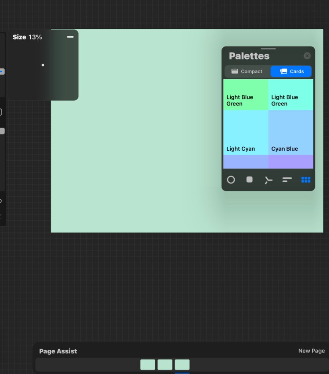
Task: Choose the Light Cyan color card
Action: 246,132
